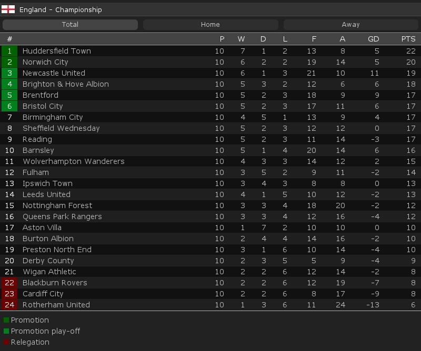
Task: Switch to the Away tab
Action: pos(350,25)
